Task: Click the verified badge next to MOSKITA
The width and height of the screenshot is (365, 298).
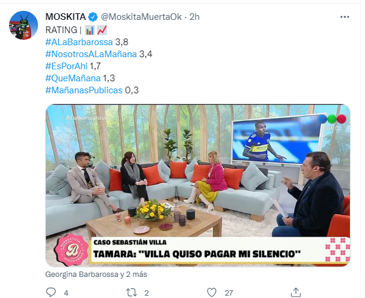Action: 94,17
